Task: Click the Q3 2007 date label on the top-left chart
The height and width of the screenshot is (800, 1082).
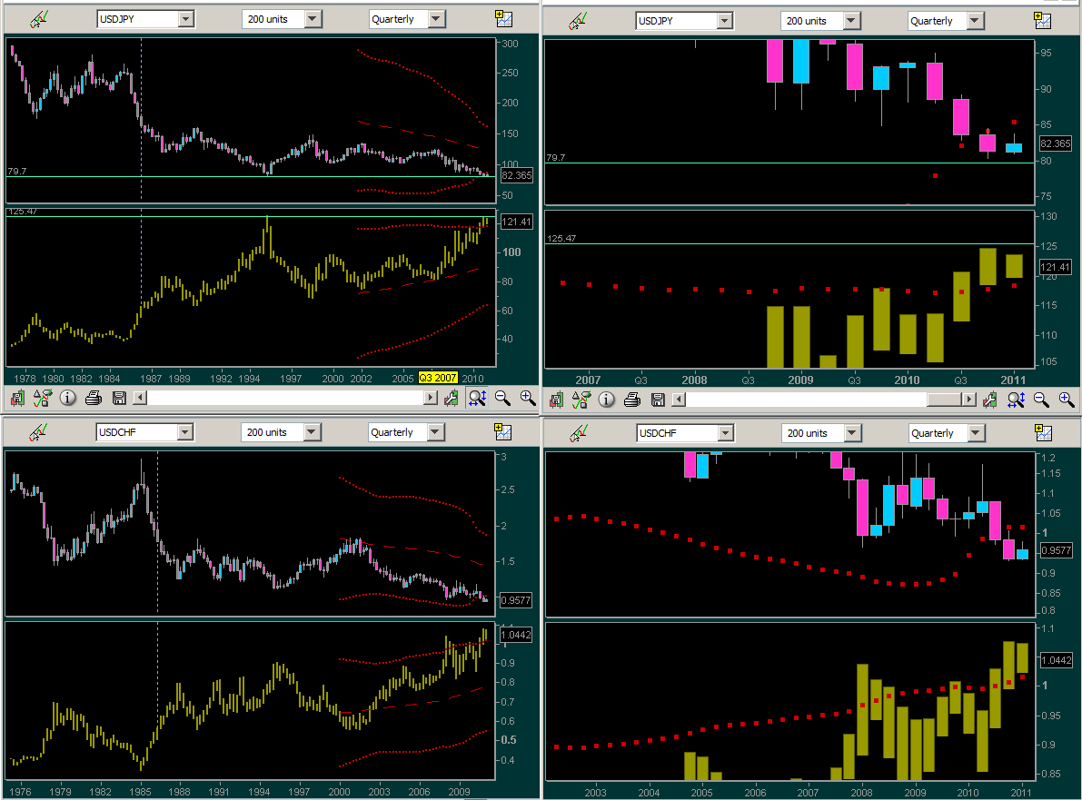Action: 438,377
